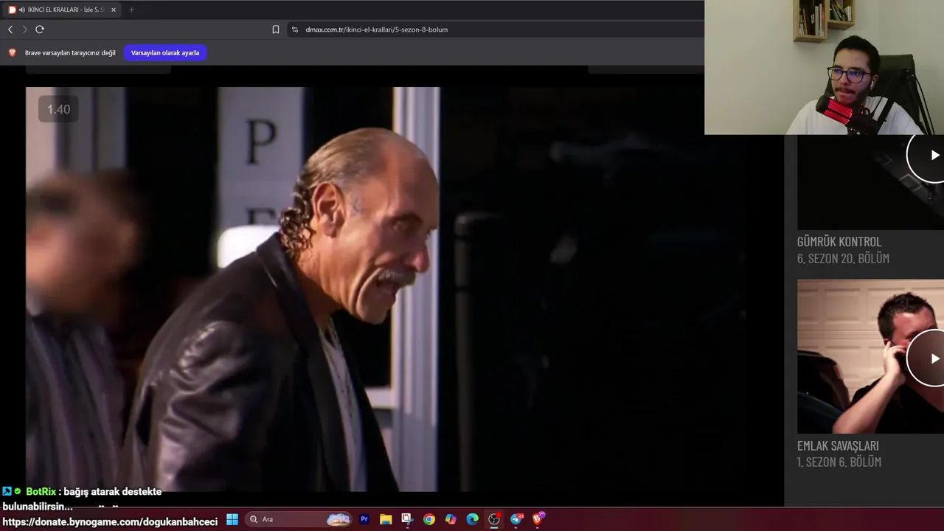
Task: Click the Brave lion icon in the notification bar
Action: coord(12,52)
